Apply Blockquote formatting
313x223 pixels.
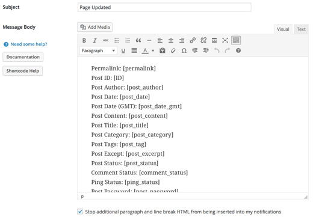pyautogui.click(x=138, y=40)
